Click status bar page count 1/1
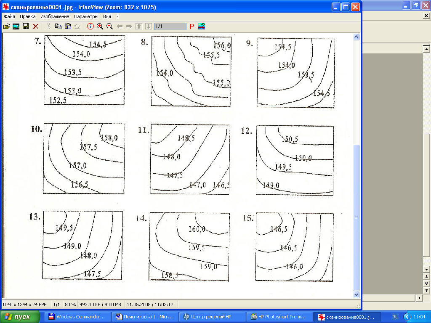431x323 pixels. coord(56,304)
